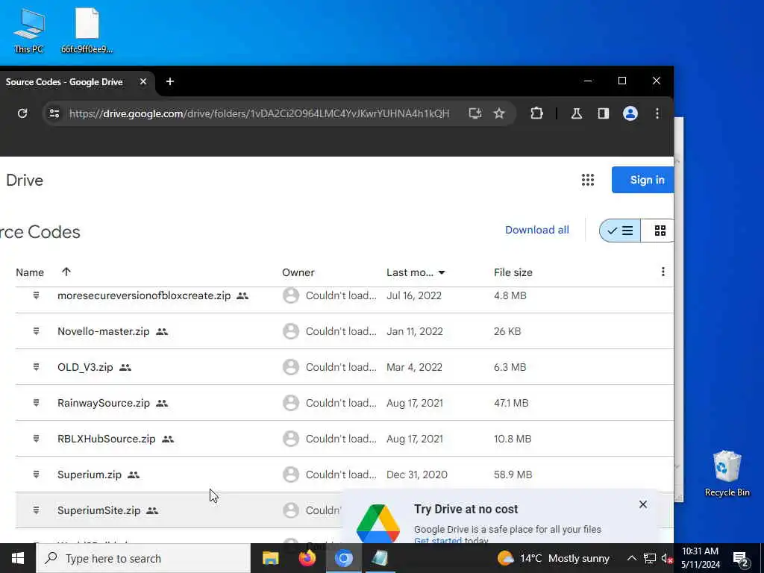The width and height of the screenshot is (764, 573).
Task: Select the RainwaySource.zip file
Action: 103,403
